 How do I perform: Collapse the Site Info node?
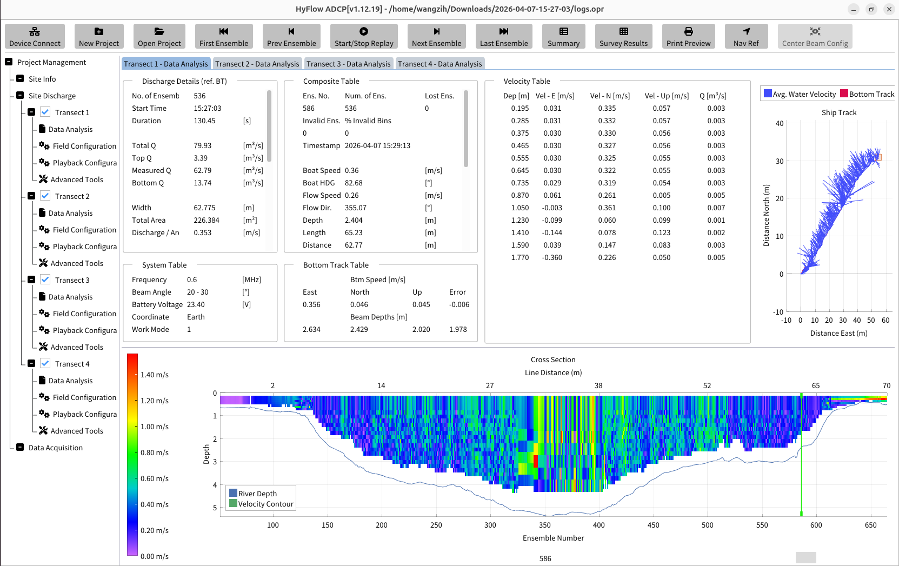click(x=20, y=79)
